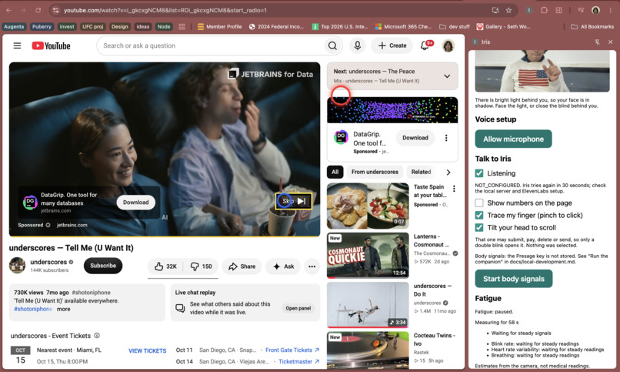
Task: Click the underscores channel avatar
Action: [x=18, y=266]
